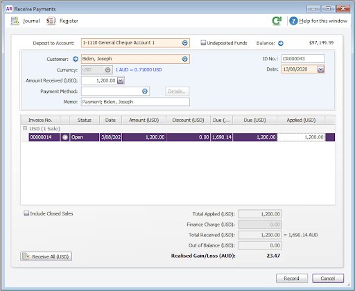Click the greyed Details button
355x291 pixels.
(177, 91)
